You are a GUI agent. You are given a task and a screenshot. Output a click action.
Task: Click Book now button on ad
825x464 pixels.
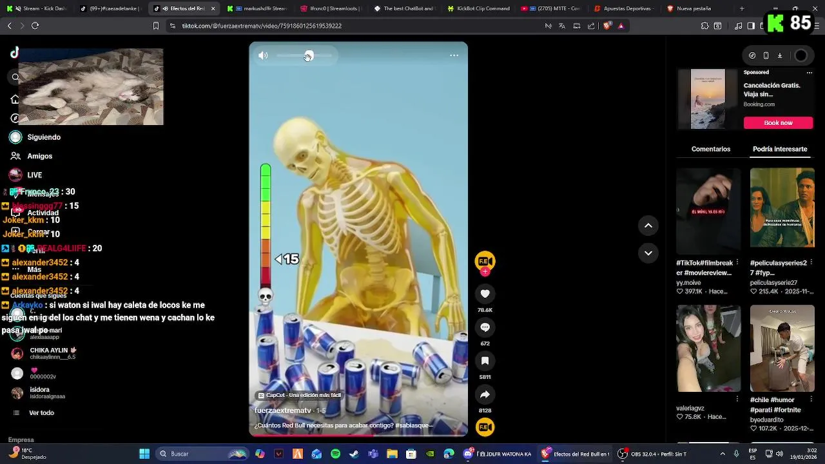tap(778, 122)
